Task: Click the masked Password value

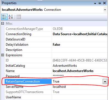Action: [58, 76]
